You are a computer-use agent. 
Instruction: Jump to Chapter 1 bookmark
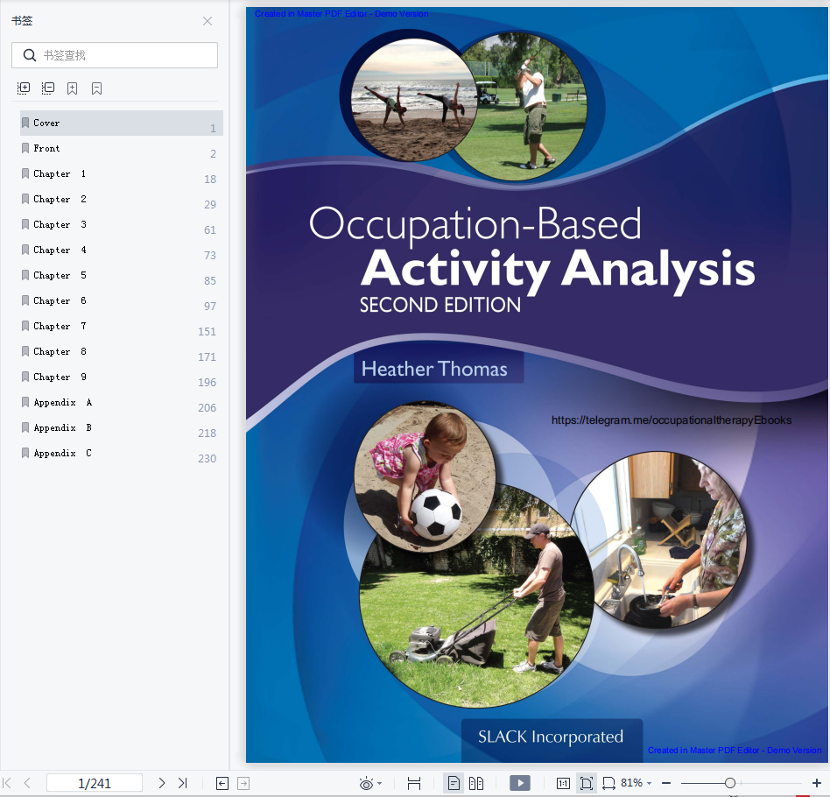pyautogui.click(x=121, y=173)
